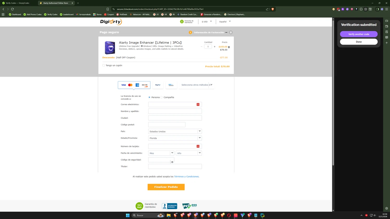Open the Leaderboard bookmark
Image resolution: width=390 pixels, height=219 pixels.
click(x=67, y=15)
